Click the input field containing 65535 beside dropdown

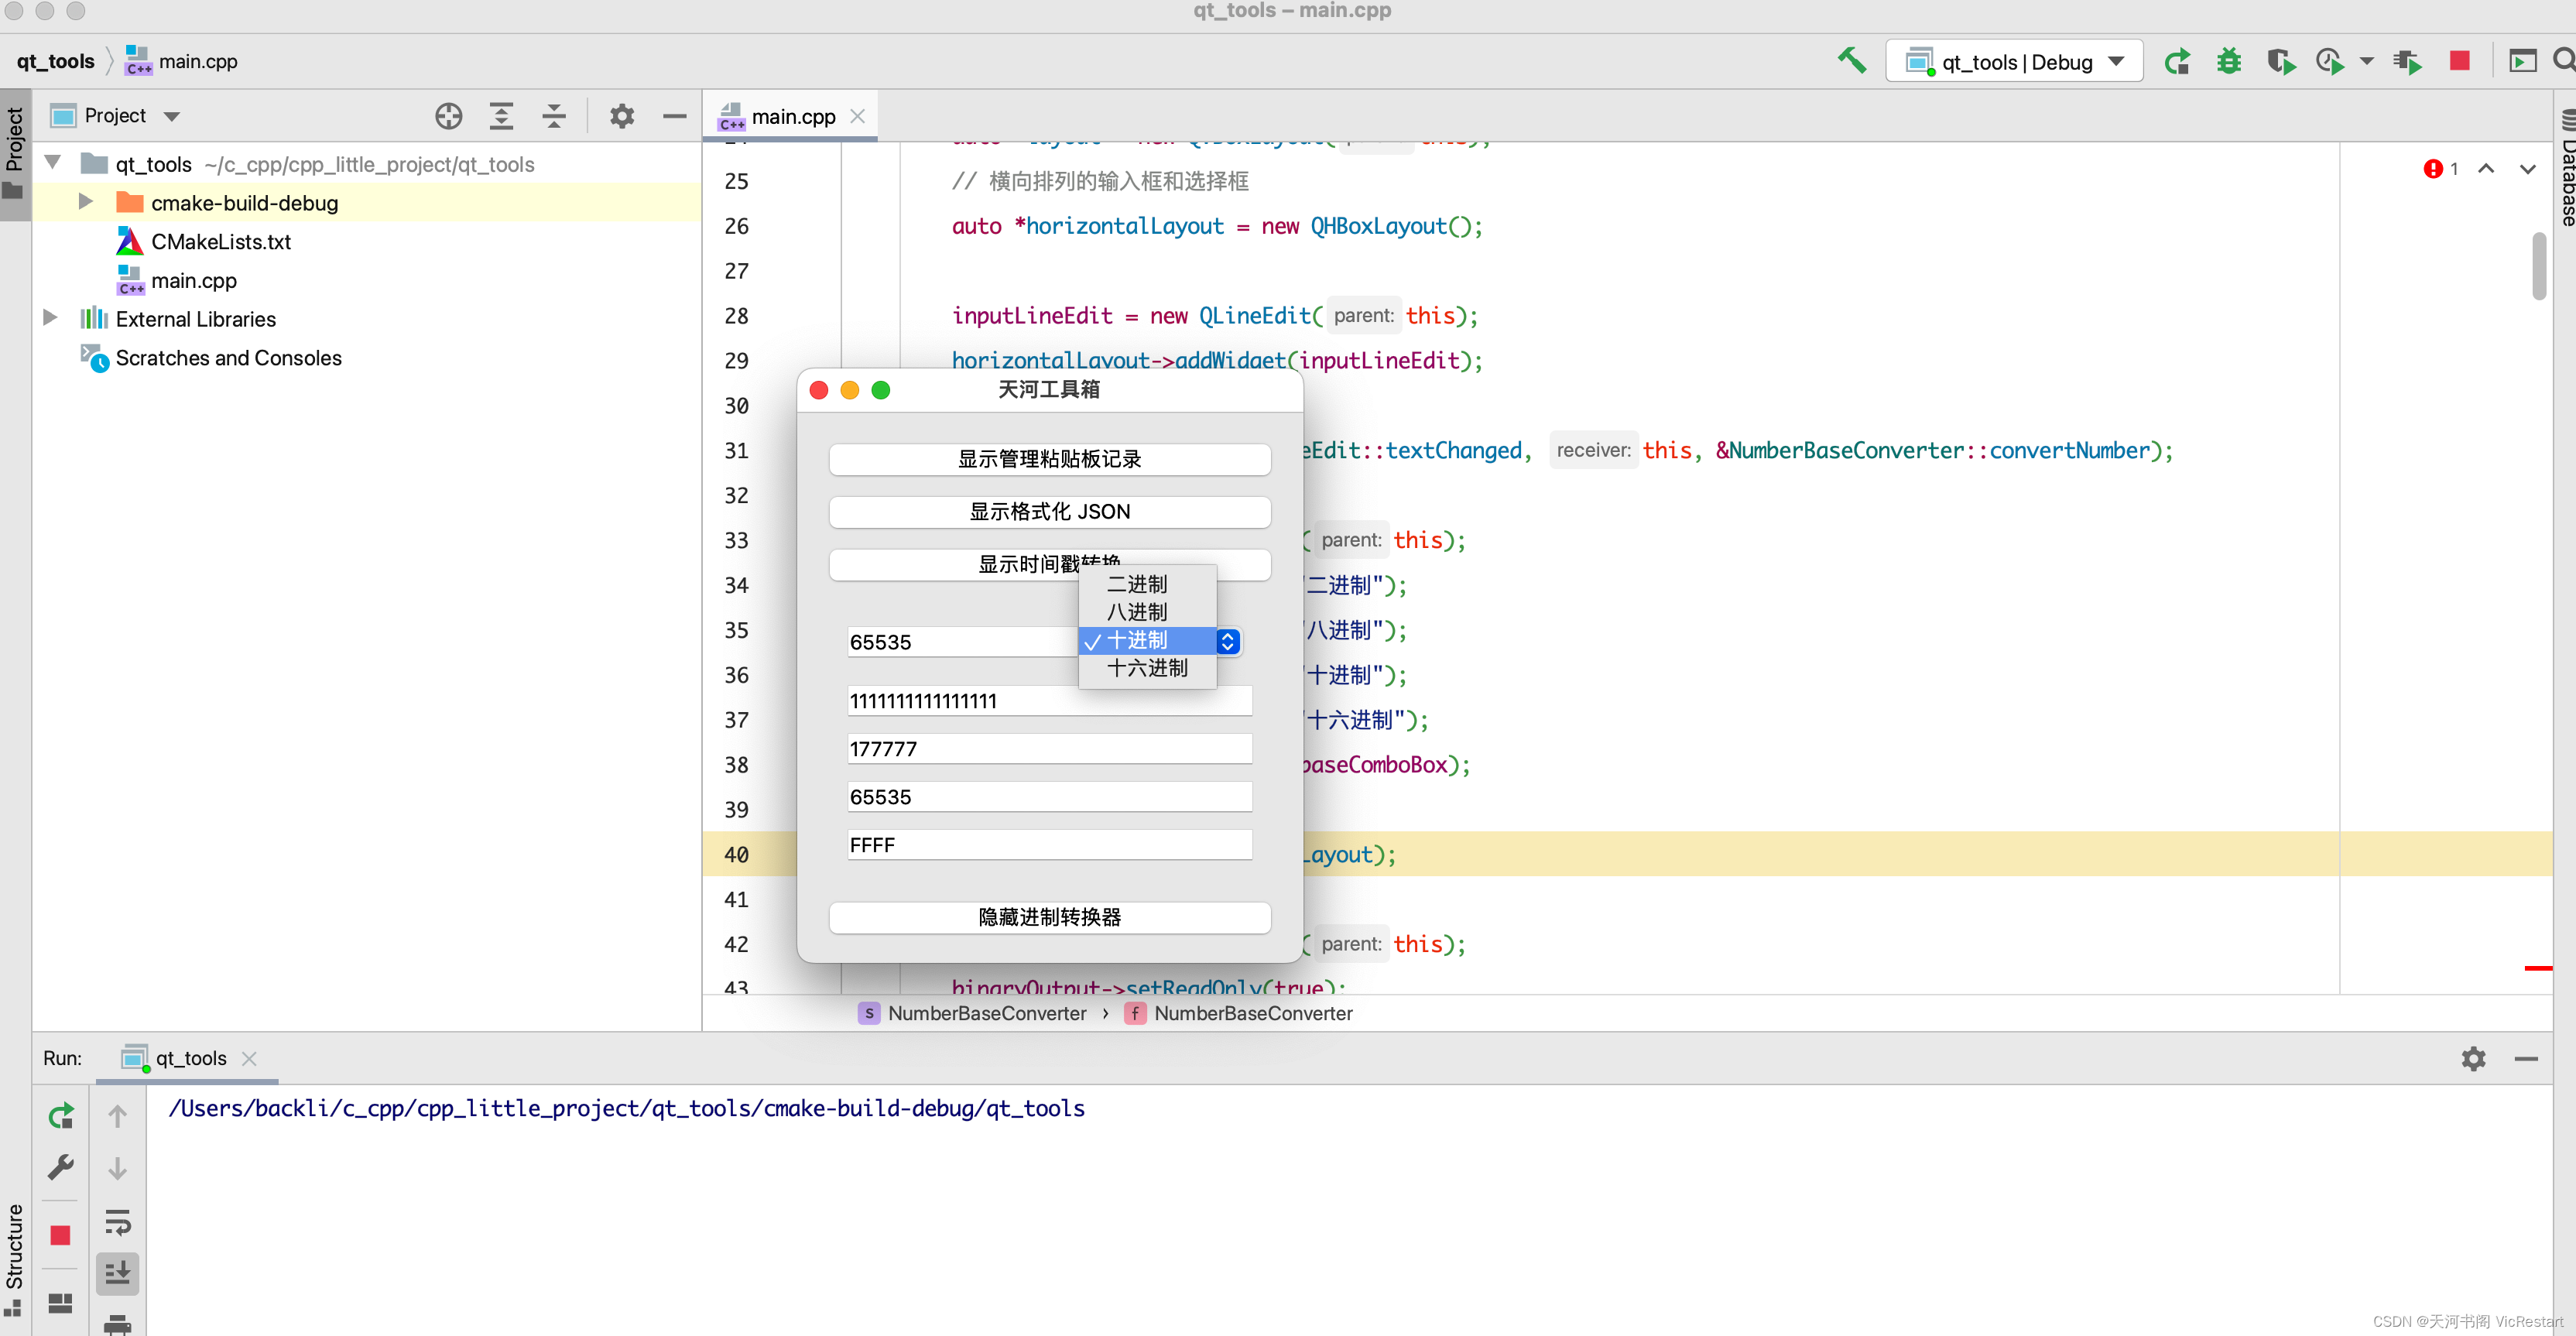[x=962, y=642]
